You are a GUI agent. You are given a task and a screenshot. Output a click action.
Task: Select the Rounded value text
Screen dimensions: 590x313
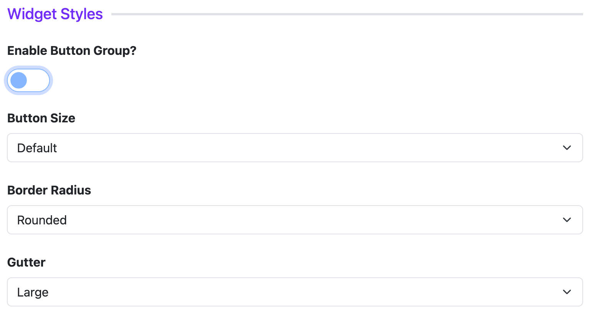click(42, 220)
